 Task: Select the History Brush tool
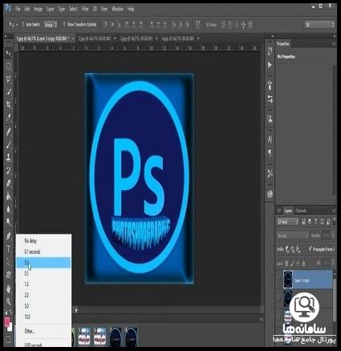[x=9, y=170]
